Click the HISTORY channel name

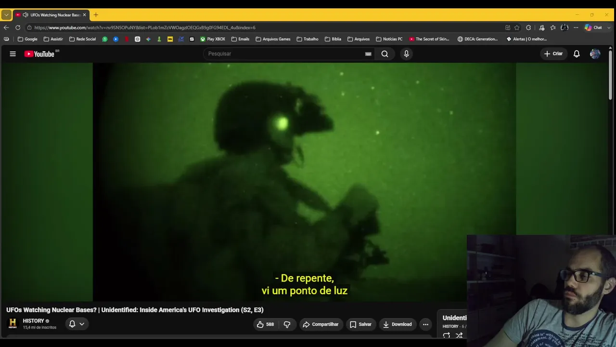(x=33, y=321)
